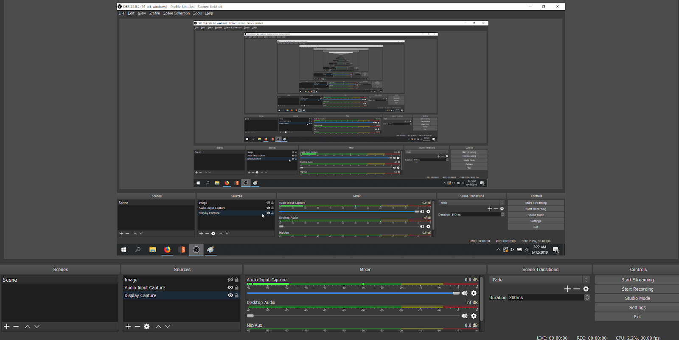Image resolution: width=679 pixels, height=340 pixels.
Task: Move scene down in bottom Scenes dock
Action: pos(37,326)
